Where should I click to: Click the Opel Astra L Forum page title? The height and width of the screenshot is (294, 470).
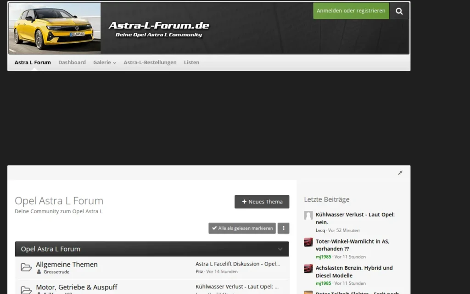(59, 200)
